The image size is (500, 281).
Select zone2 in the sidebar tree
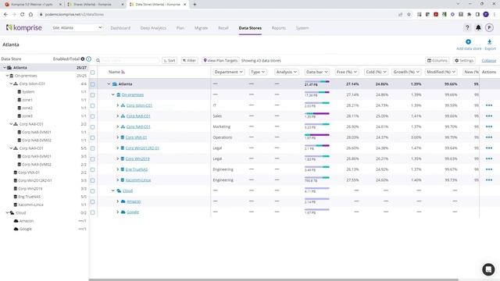(x=27, y=108)
